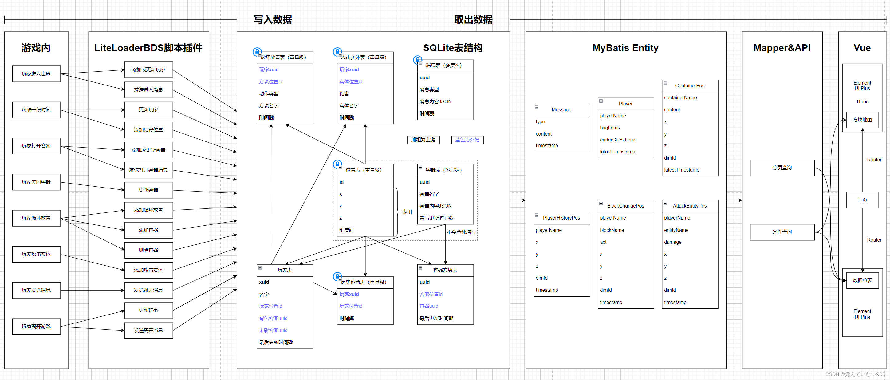Click the 不会单独增行 label
This screenshot has height=380, width=890.
pyautogui.click(x=461, y=232)
